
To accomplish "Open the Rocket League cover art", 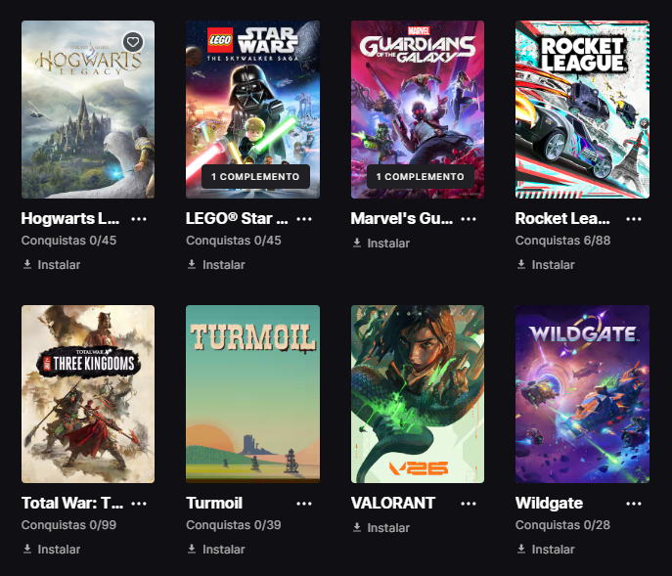I will [x=582, y=110].
